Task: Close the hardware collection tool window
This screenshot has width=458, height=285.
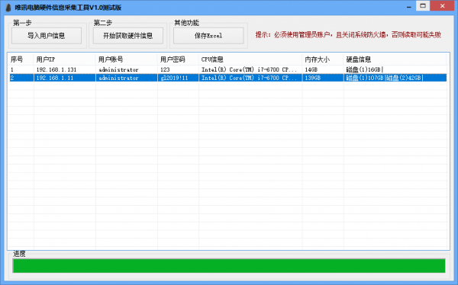Action: 442,6
